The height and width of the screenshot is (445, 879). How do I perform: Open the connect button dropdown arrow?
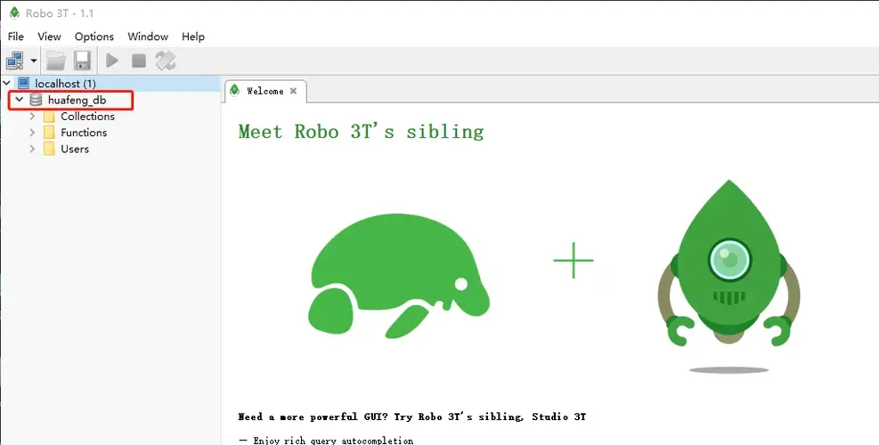point(34,61)
